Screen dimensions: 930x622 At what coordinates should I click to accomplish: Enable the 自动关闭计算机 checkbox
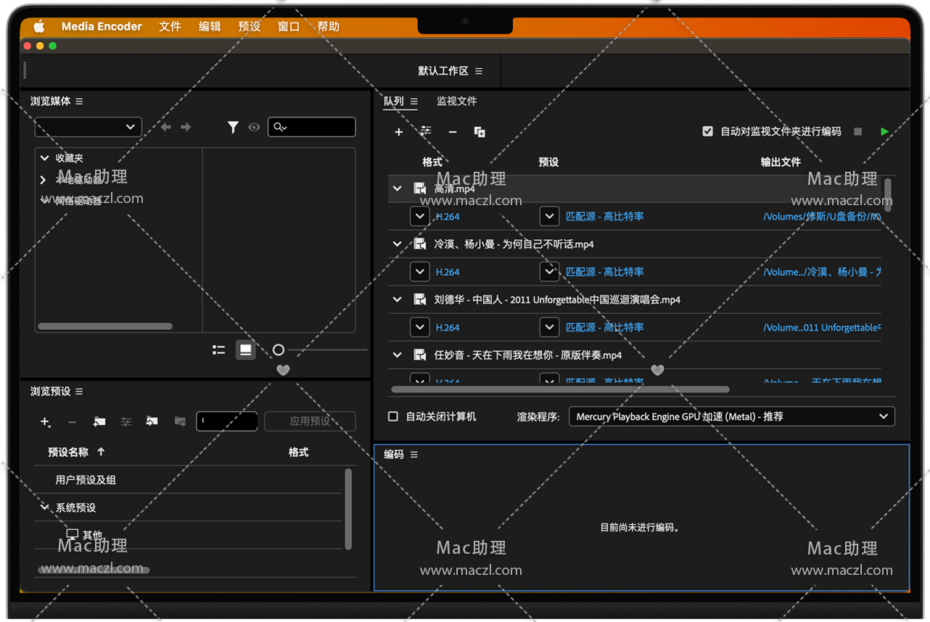[393, 416]
